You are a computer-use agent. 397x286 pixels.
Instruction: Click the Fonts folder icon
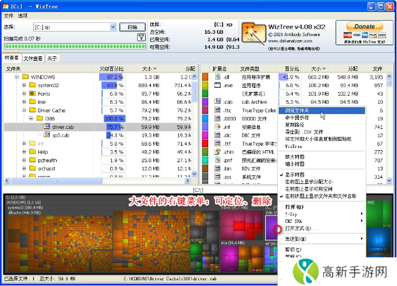(33, 93)
